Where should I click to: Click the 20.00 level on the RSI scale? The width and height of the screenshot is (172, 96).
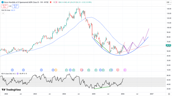coord(169,89)
